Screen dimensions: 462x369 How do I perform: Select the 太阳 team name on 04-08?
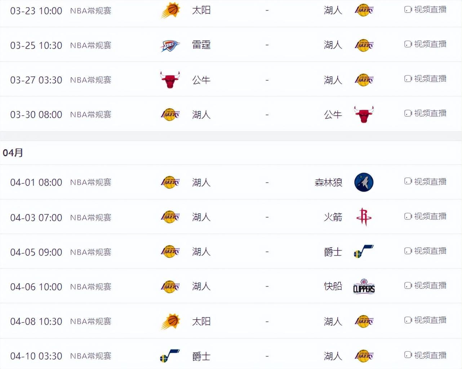pos(201,321)
